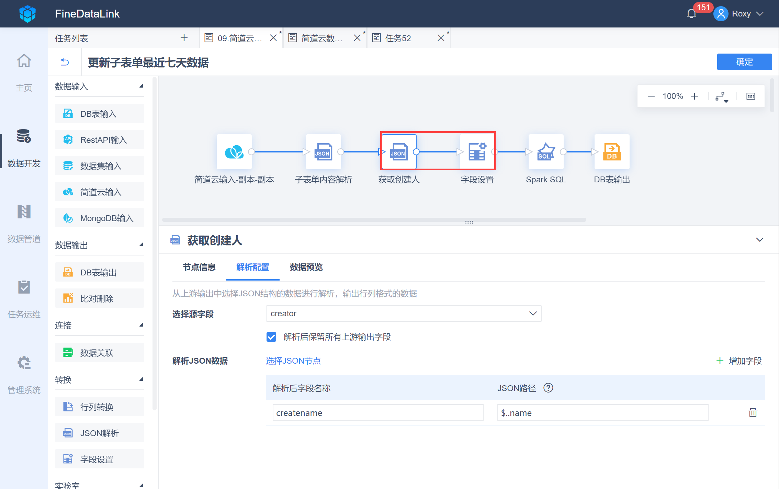779x489 pixels.
Task: Zoom in canvas with plus button
Action: click(695, 96)
